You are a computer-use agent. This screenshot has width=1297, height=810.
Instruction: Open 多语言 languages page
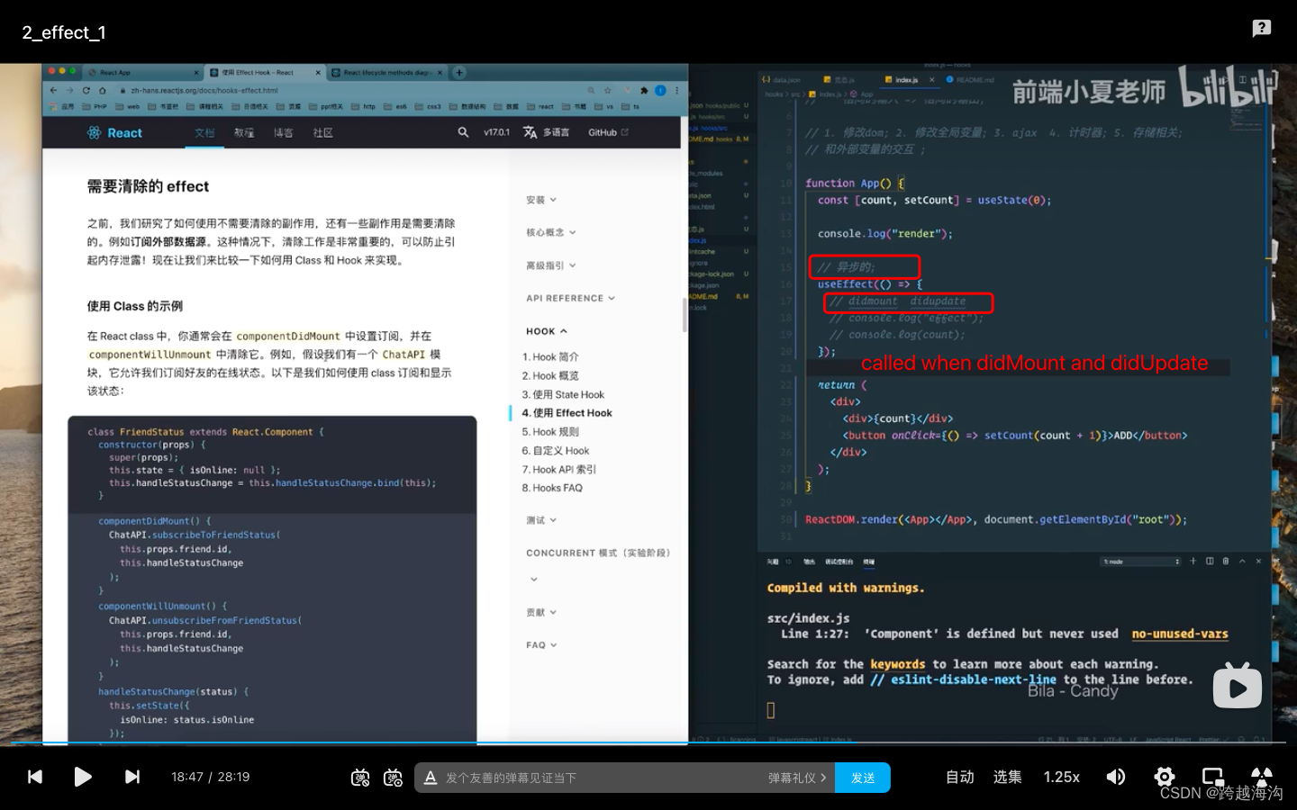coord(547,132)
